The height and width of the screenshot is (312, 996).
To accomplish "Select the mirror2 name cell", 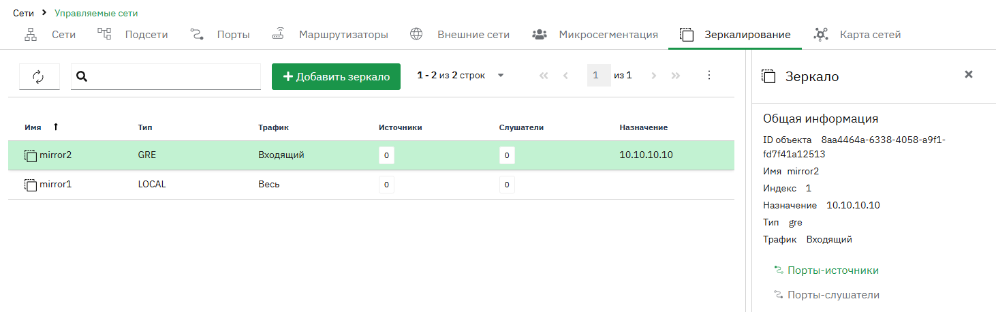I will click(x=55, y=155).
